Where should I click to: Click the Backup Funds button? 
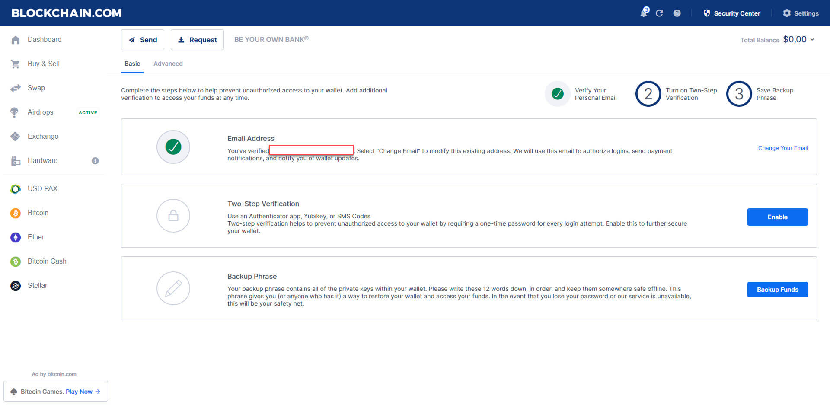tap(777, 290)
